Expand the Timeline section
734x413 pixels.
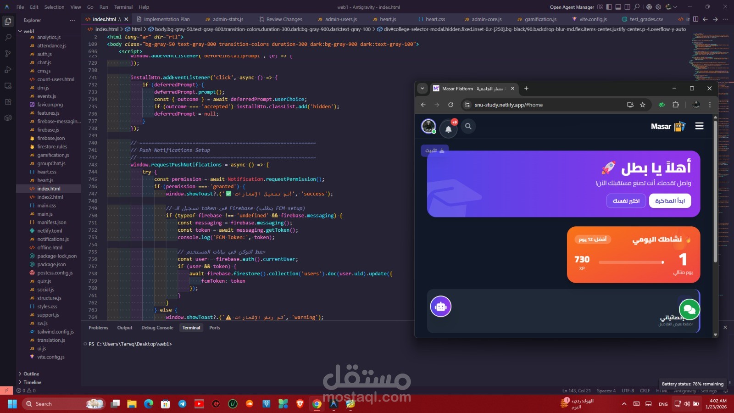(32, 382)
